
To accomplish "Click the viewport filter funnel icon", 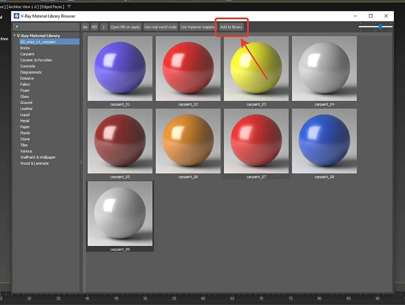I will coord(69,7).
